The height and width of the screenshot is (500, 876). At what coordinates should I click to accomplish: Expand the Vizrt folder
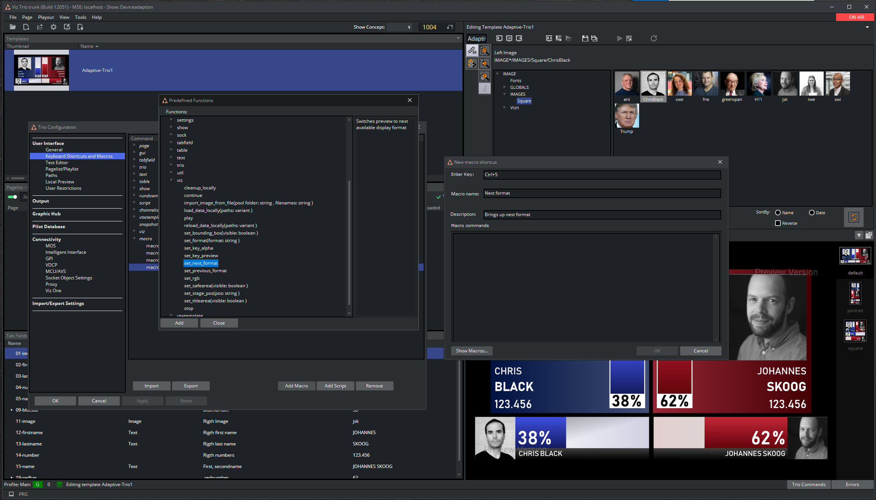coord(505,107)
